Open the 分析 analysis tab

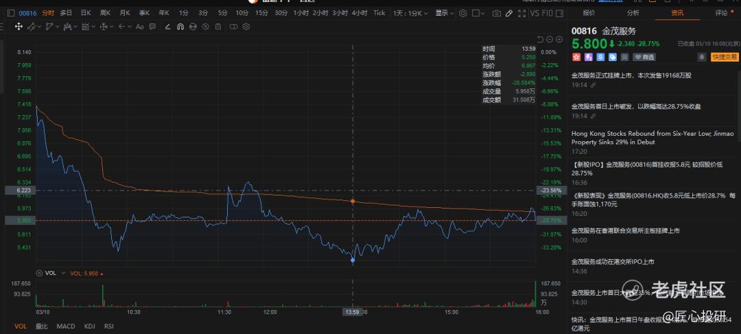pyautogui.click(x=633, y=13)
